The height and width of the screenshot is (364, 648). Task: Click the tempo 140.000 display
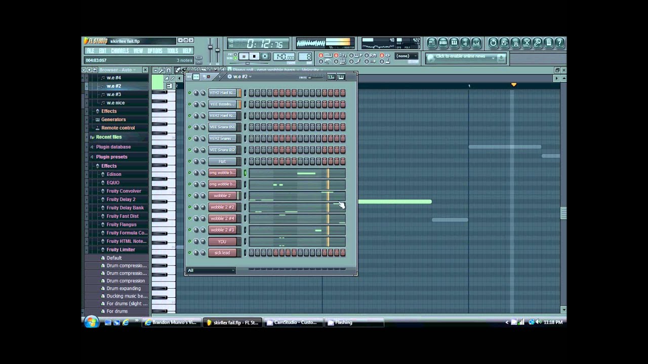click(x=284, y=57)
